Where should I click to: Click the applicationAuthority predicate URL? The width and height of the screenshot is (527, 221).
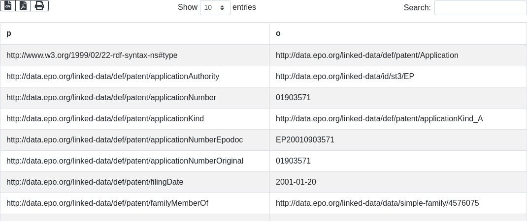[113, 77]
